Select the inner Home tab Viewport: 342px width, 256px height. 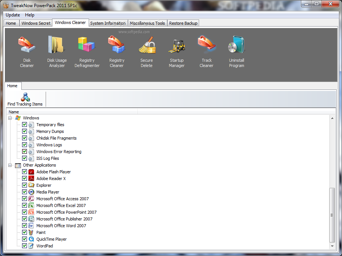click(12, 86)
